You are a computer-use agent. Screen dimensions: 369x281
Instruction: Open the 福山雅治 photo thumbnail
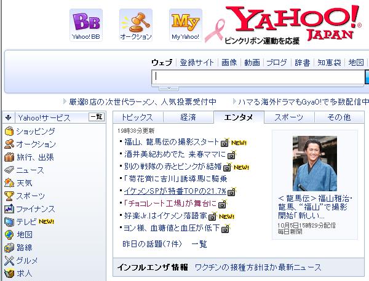(x=315, y=164)
